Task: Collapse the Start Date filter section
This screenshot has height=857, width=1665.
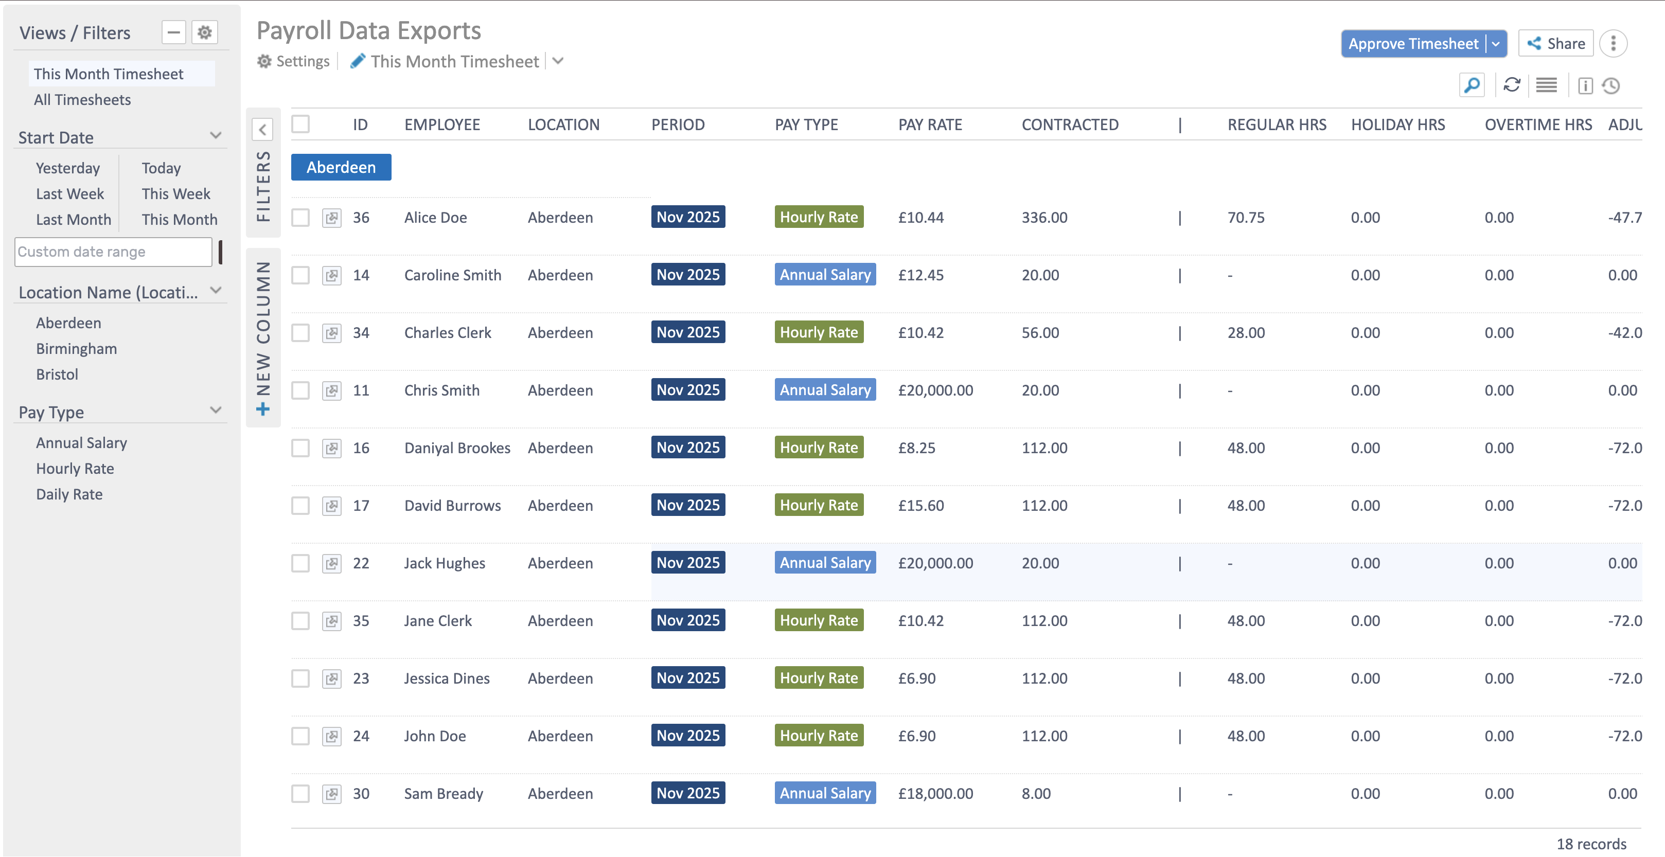Action: click(x=217, y=136)
